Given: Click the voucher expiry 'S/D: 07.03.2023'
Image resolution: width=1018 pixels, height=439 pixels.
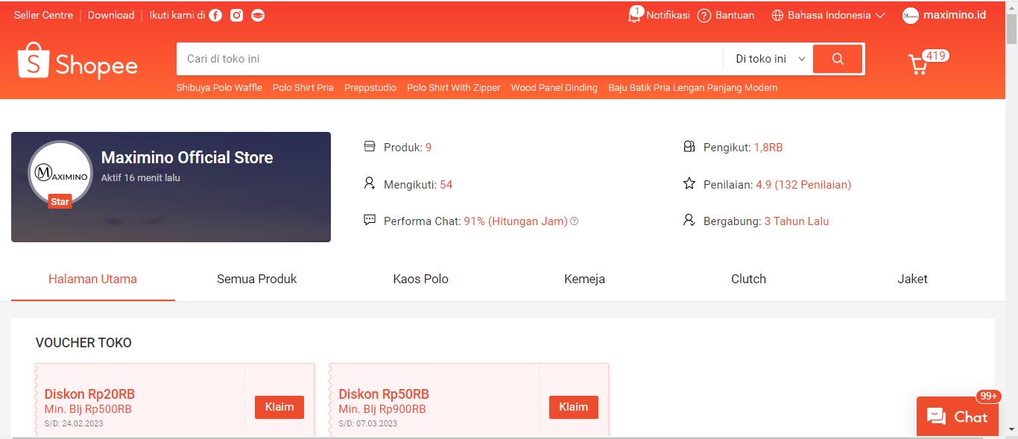Looking at the screenshot, I should 367,423.
